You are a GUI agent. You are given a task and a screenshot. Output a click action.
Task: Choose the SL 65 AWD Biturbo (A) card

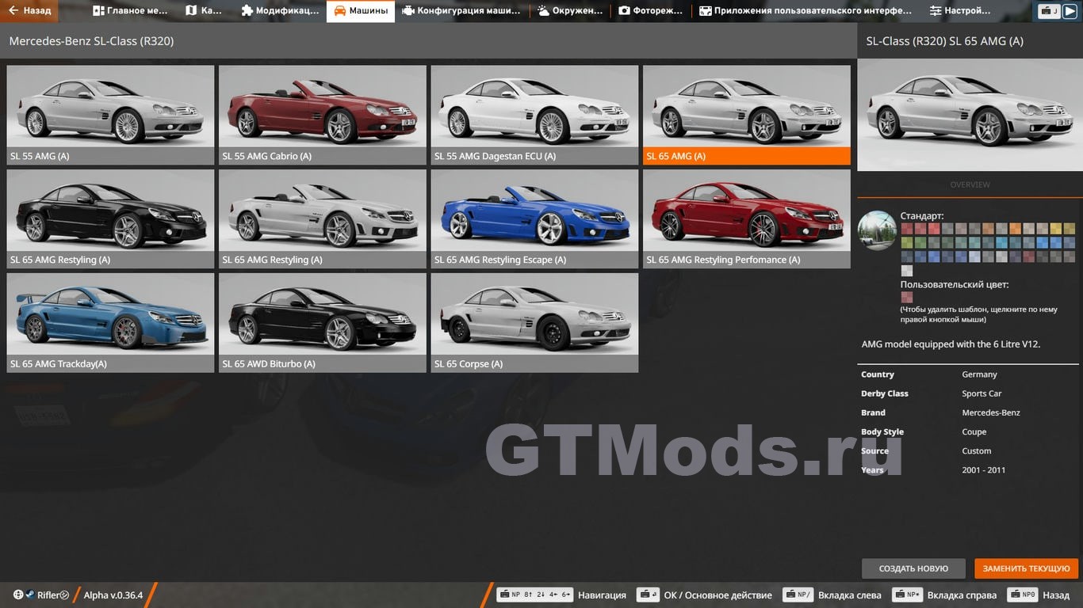pyautogui.click(x=323, y=323)
